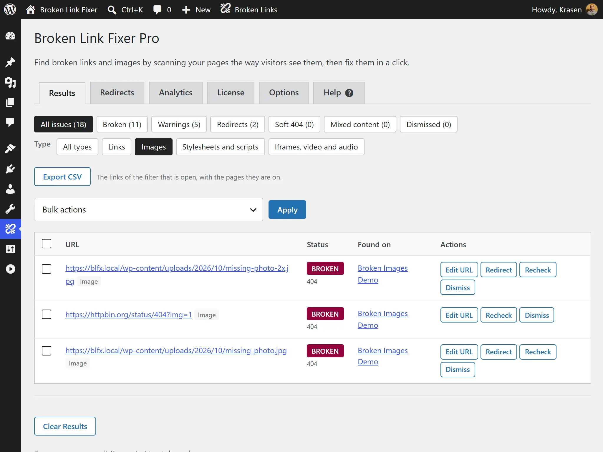603x452 pixels.
Task: Filter by Broken (11) issues
Action: pyautogui.click(x=122, y=124)
